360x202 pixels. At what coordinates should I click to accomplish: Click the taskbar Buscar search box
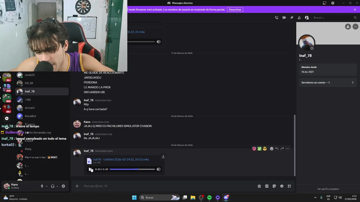tap(159, 198)
